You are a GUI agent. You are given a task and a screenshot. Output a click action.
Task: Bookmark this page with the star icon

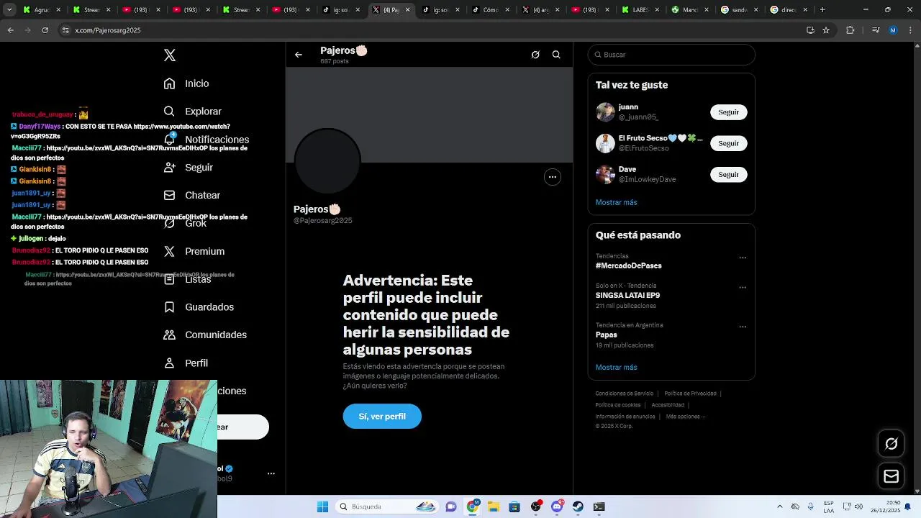point(826,30)
